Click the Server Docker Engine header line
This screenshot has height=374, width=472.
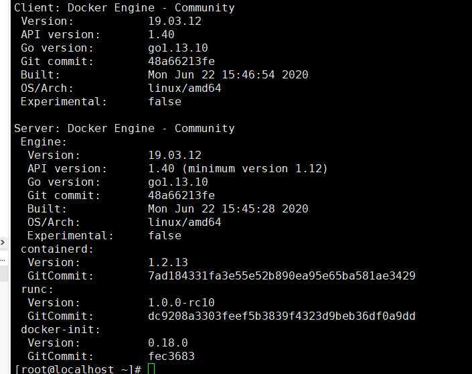coord(125,129)
